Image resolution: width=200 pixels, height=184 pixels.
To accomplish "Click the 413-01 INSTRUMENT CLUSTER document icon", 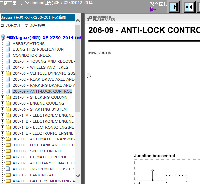I will 8,169.
